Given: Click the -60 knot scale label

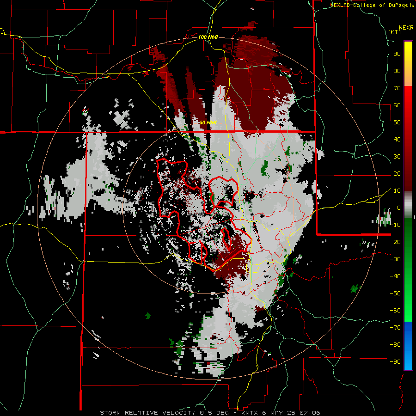Looking at the screenshot, I should pyautogui.click(x=395, y=311).
